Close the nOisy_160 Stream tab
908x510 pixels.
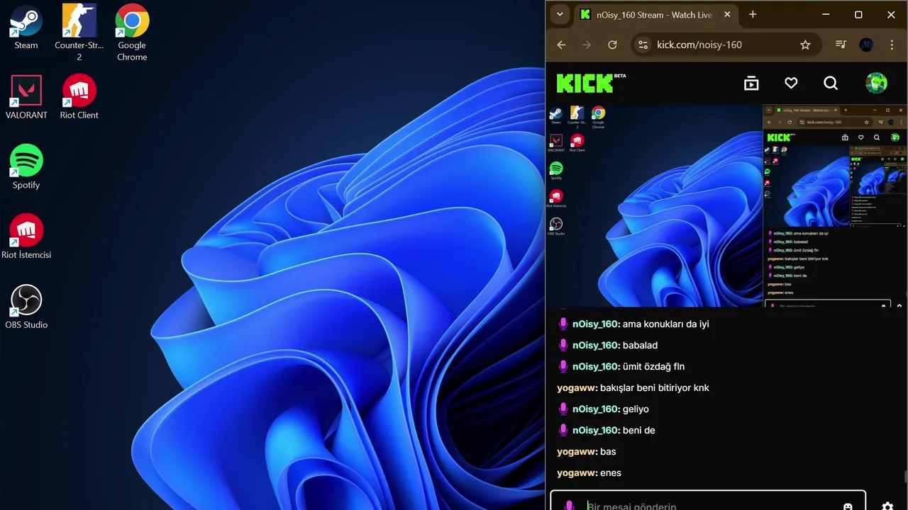[727, 14]
